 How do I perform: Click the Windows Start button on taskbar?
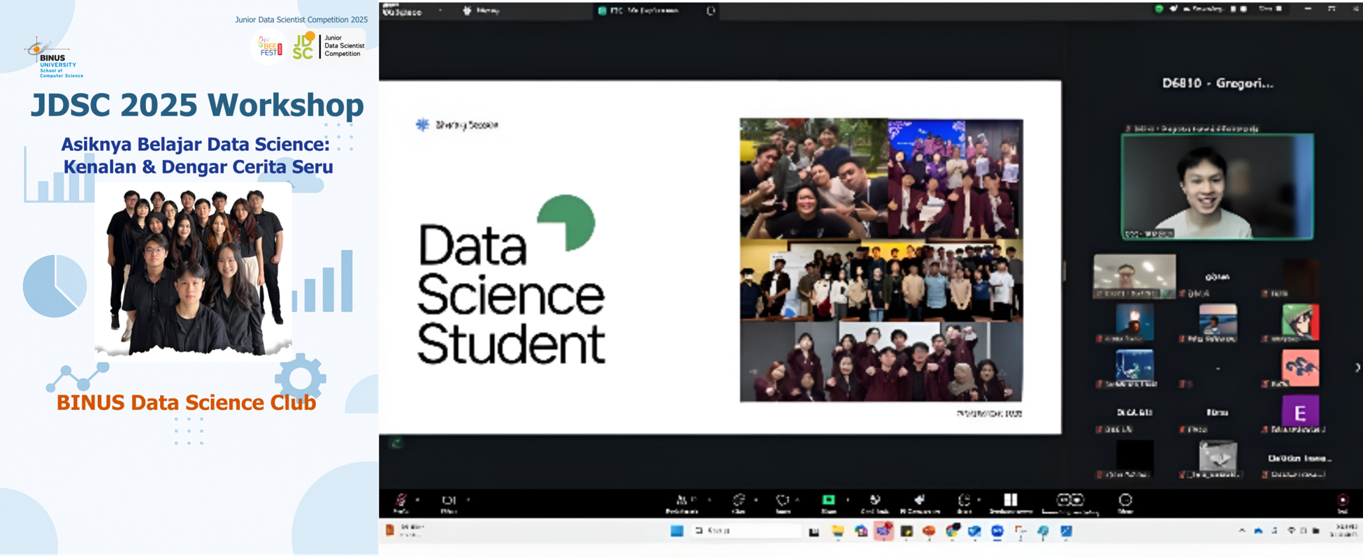[677, 531]
